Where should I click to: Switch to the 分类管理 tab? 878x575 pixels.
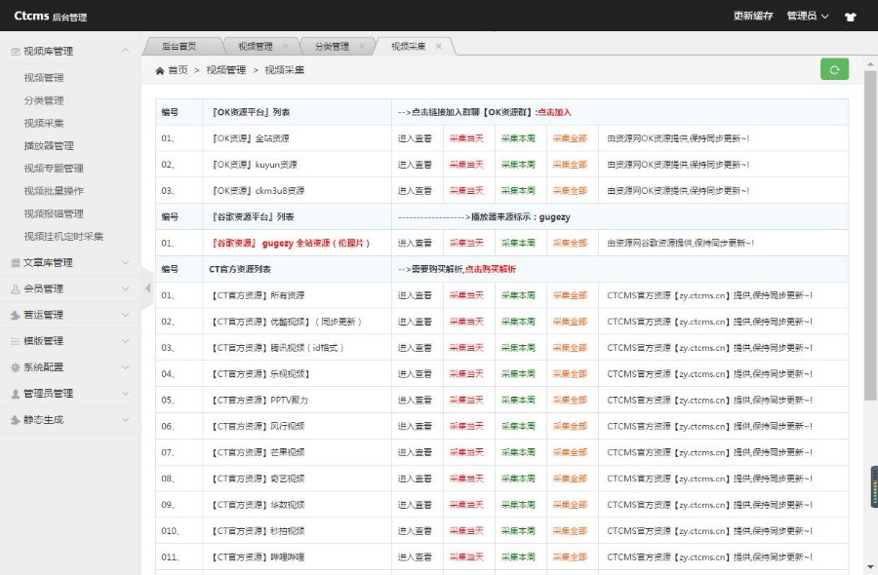point(332,47)
